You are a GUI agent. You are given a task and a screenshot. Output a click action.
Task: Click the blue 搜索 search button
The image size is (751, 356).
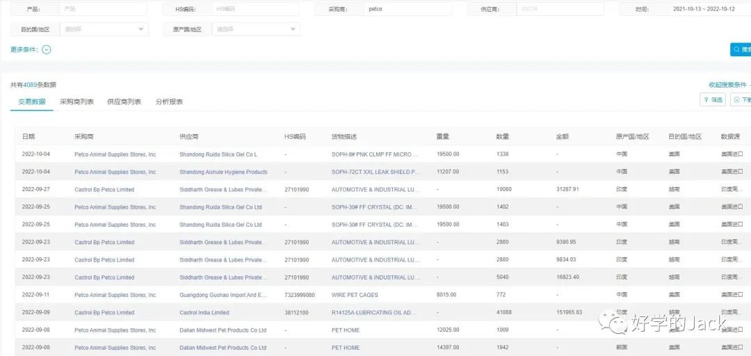pos(741,49)
